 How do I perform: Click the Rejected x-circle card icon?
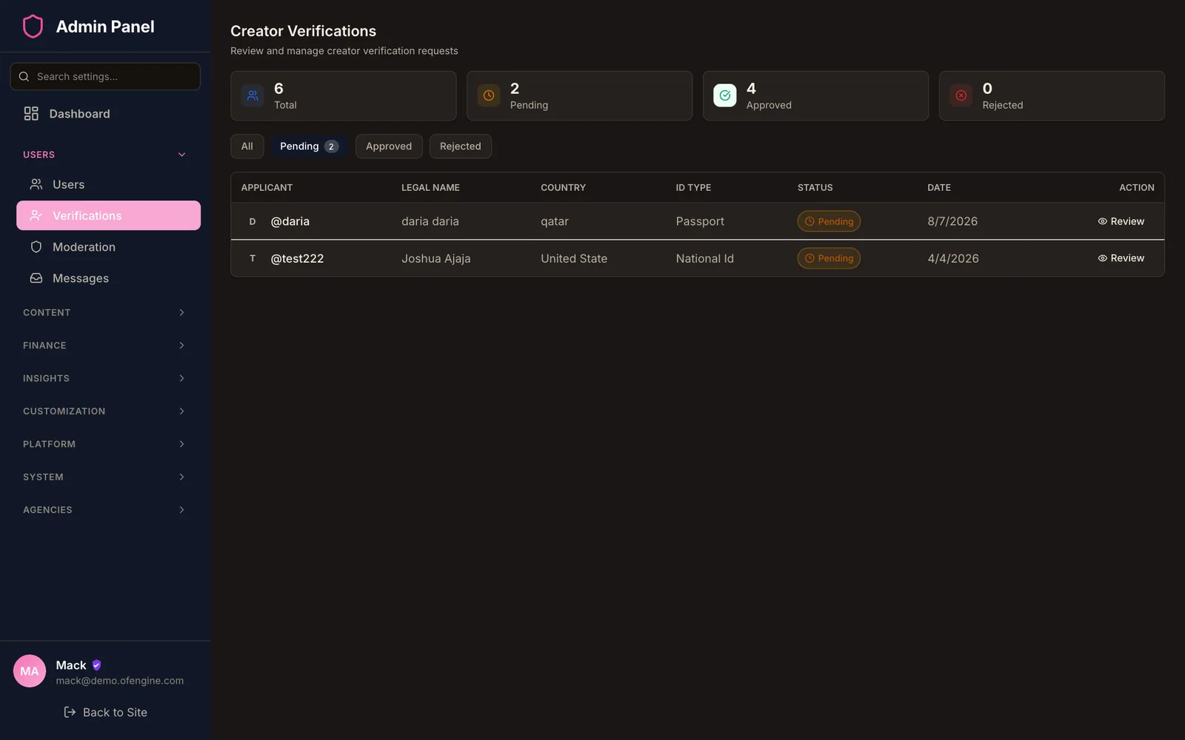961,95
